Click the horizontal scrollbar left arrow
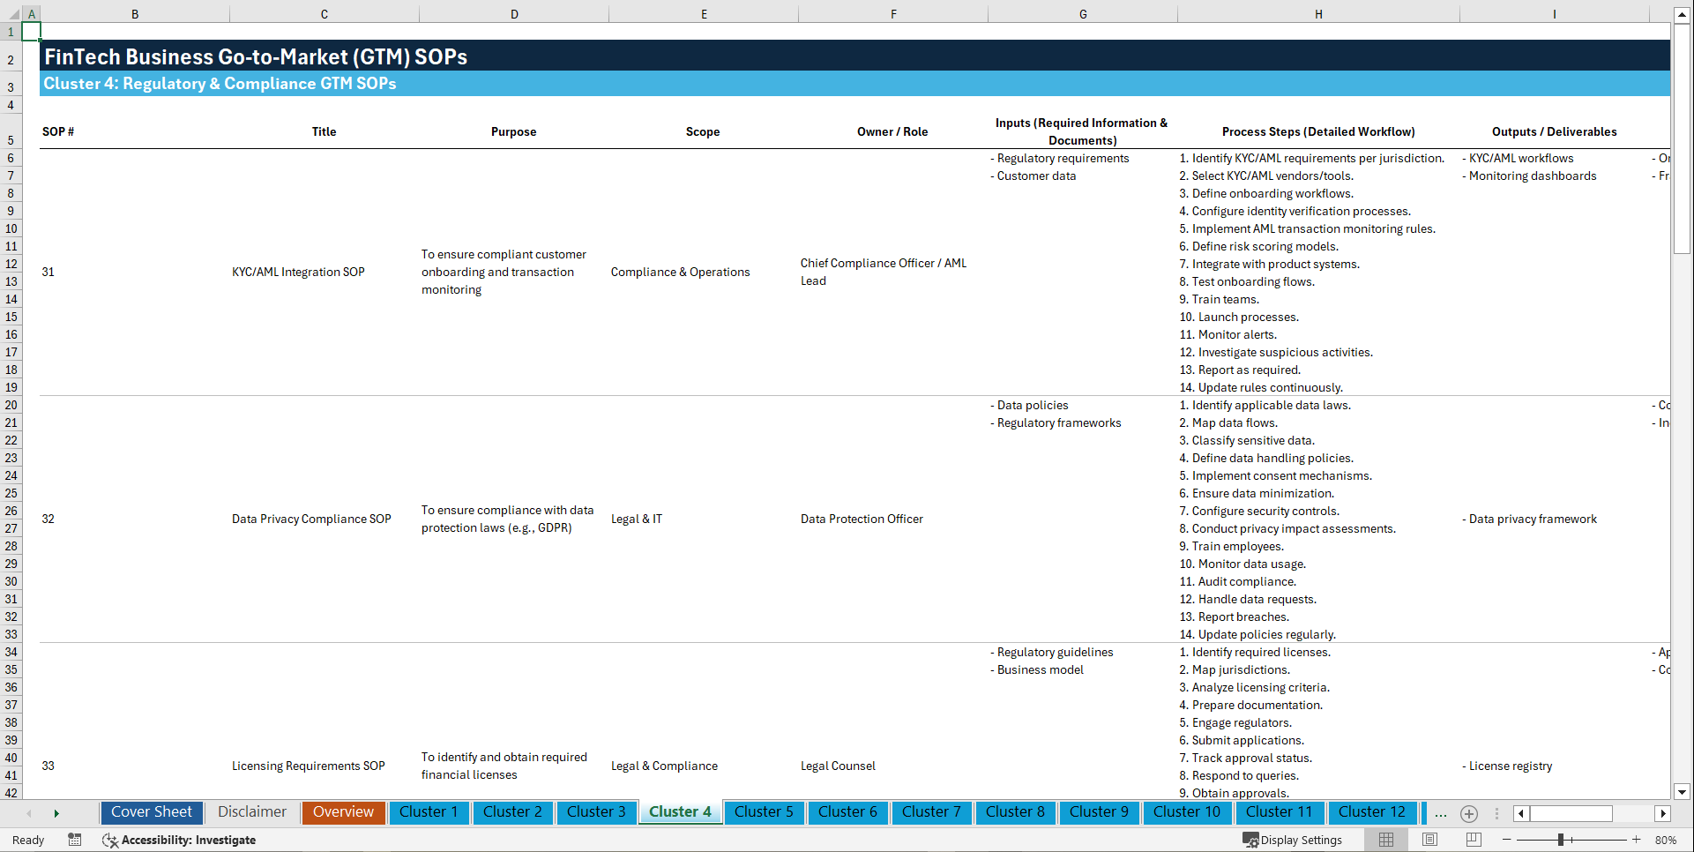 point(1521,813)
